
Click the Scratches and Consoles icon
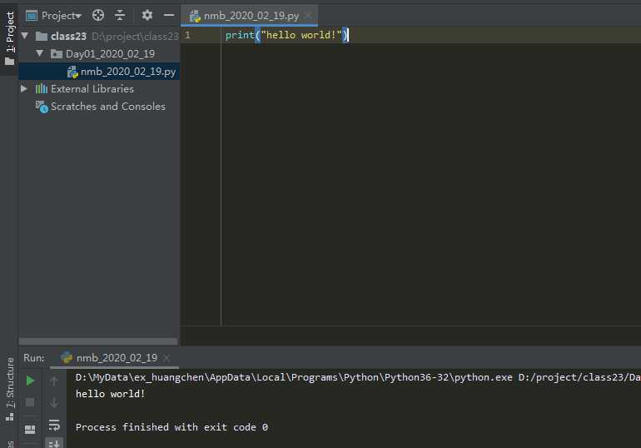point(42,107)
